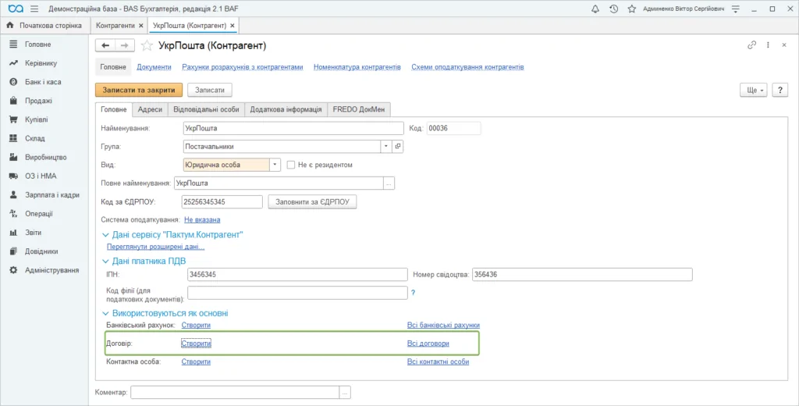Screen dimensions: 799x406
Task: Switch to the Додаткова інформація tab
Action: tap(286, 109)
